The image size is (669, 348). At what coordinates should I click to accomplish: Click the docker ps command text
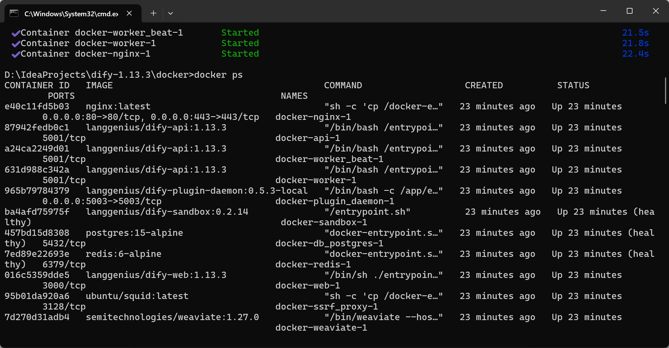coord(218,75)
